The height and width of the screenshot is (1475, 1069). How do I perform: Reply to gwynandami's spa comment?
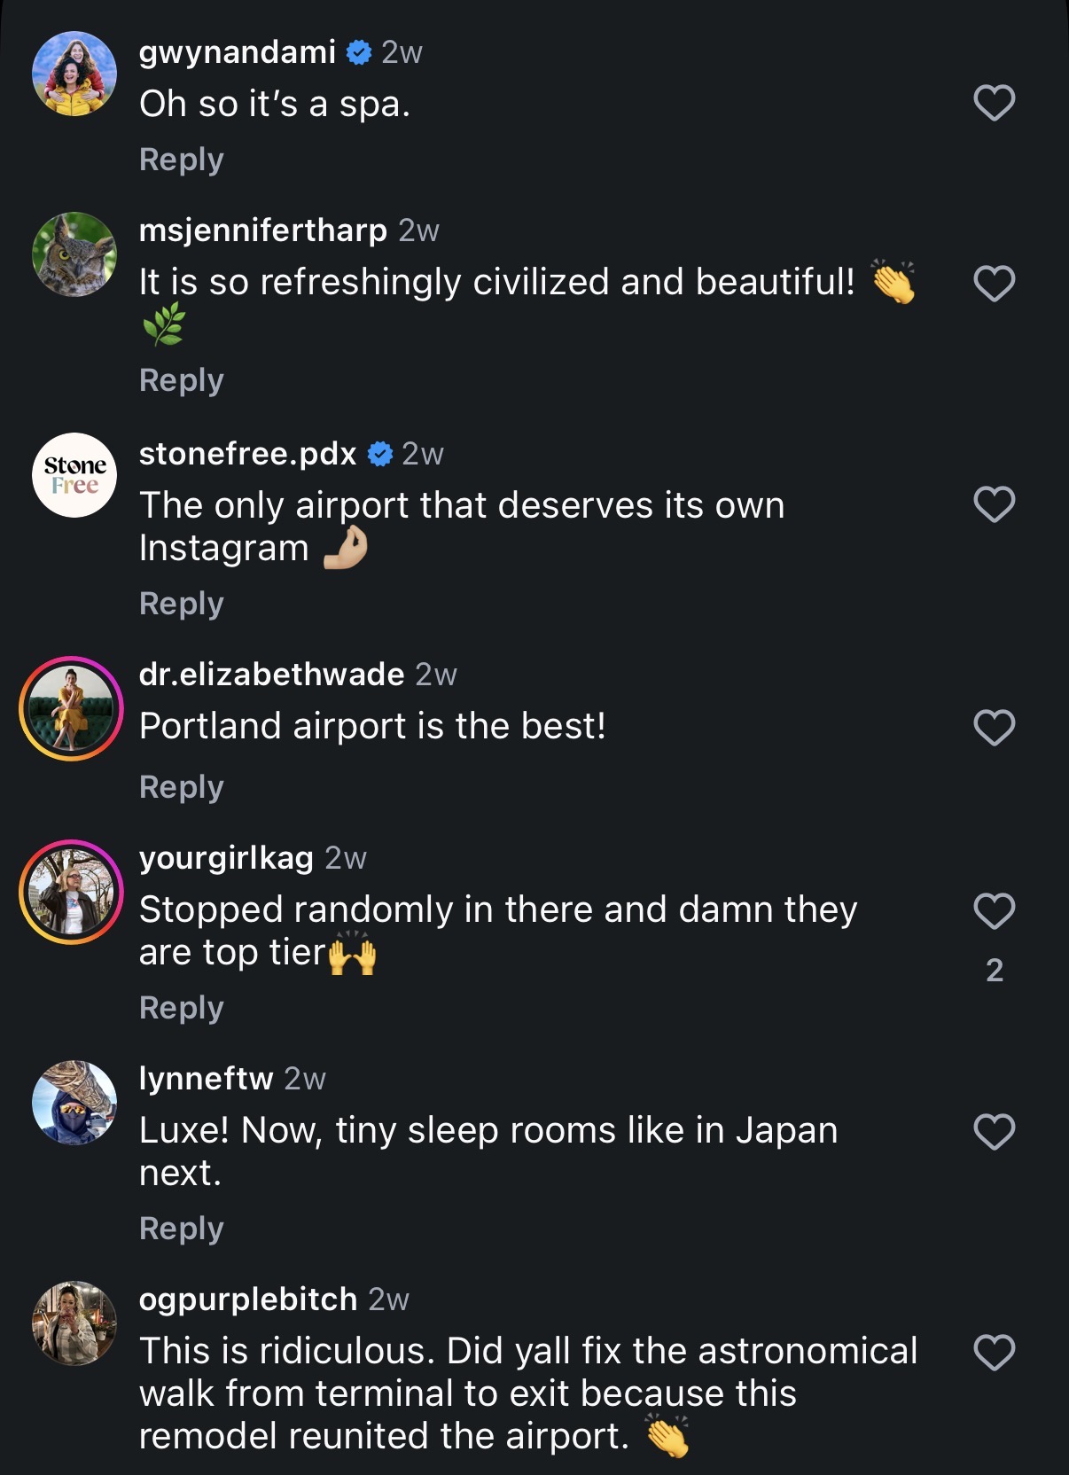182,160
